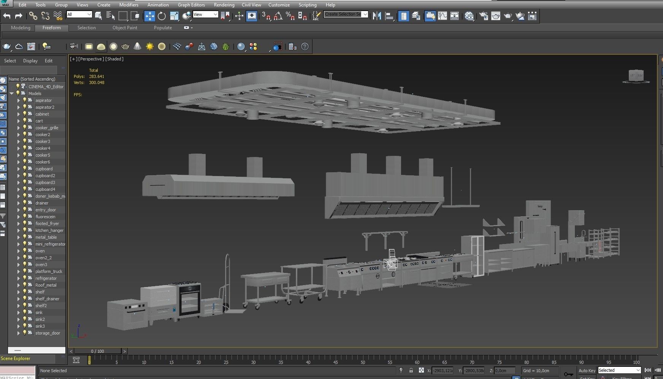Activate the Select and Scale tool
The width and height of the screenshot is (663, 379).
(x=174, y=16)
